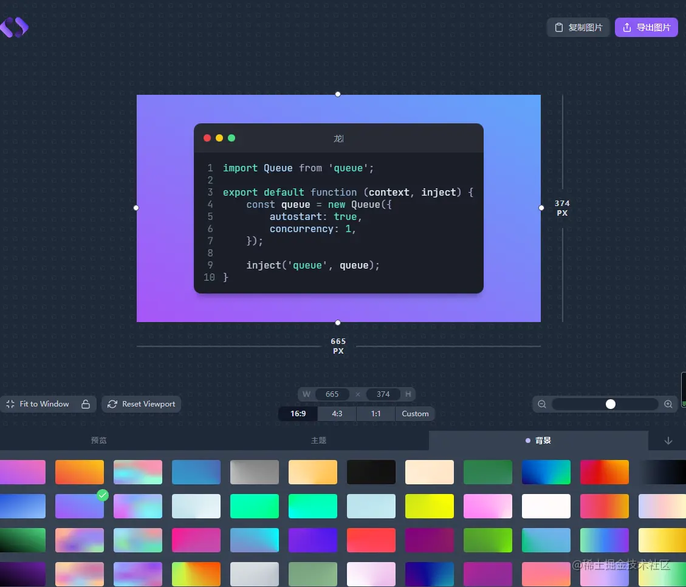Select the hot pink swatch in third row
686x587 pixels.
point(196,540)
